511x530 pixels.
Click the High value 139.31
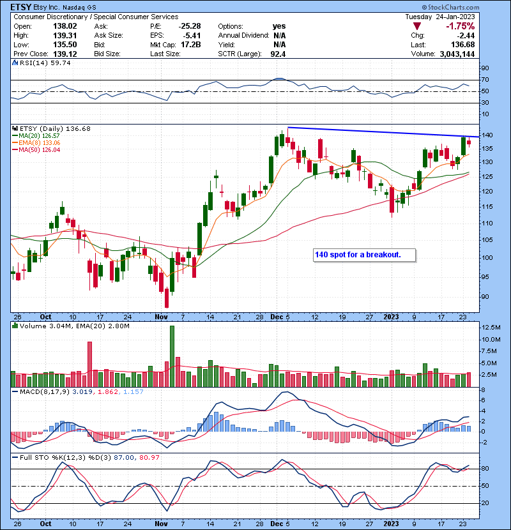[65, 36]
